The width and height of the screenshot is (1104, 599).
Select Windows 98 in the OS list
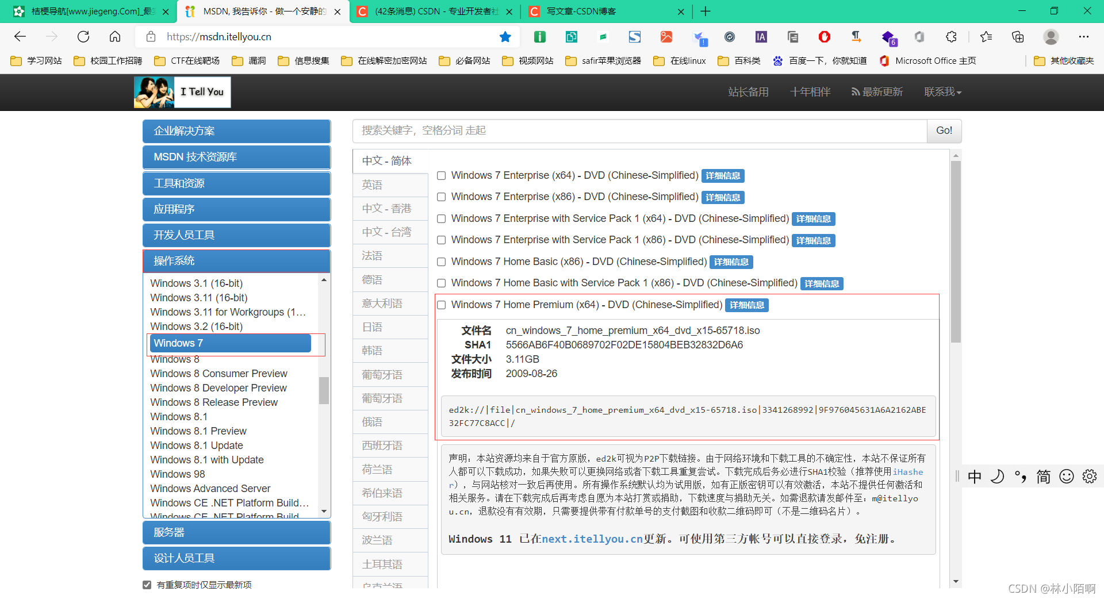click(x=178, y=474)
